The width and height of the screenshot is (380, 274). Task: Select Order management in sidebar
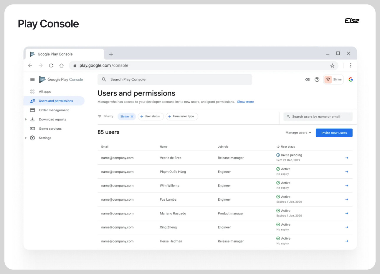pyautogui.click(x=54, y=110)
